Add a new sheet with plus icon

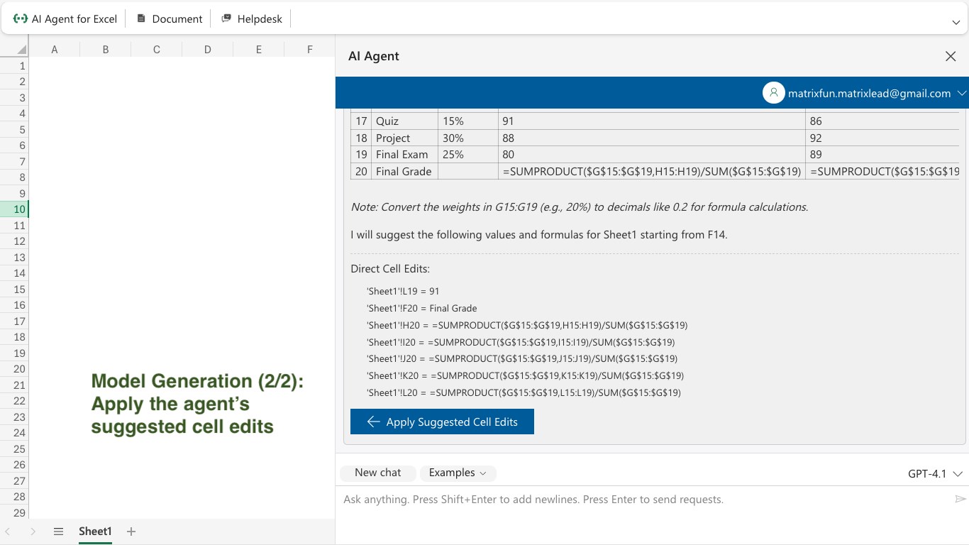click(x=131, y=532)
